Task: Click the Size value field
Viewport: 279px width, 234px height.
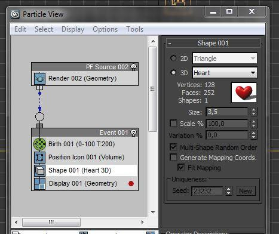Action: click(x=227, y=112)
